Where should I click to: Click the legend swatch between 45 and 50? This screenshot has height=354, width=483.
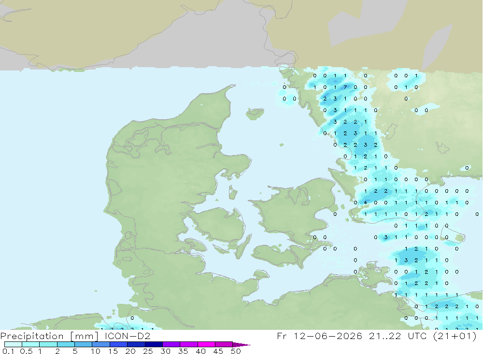(224, 344)
